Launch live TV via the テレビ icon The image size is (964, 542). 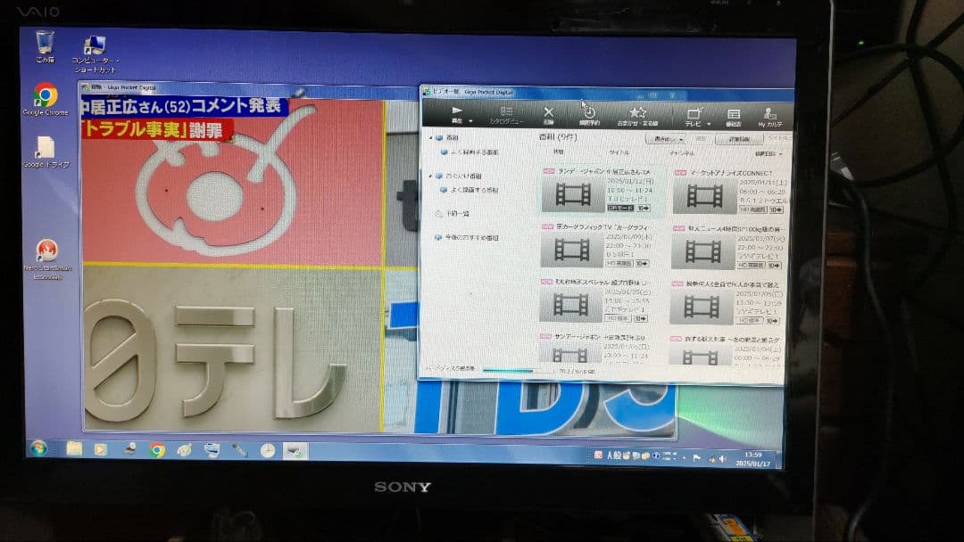[693, 112]
